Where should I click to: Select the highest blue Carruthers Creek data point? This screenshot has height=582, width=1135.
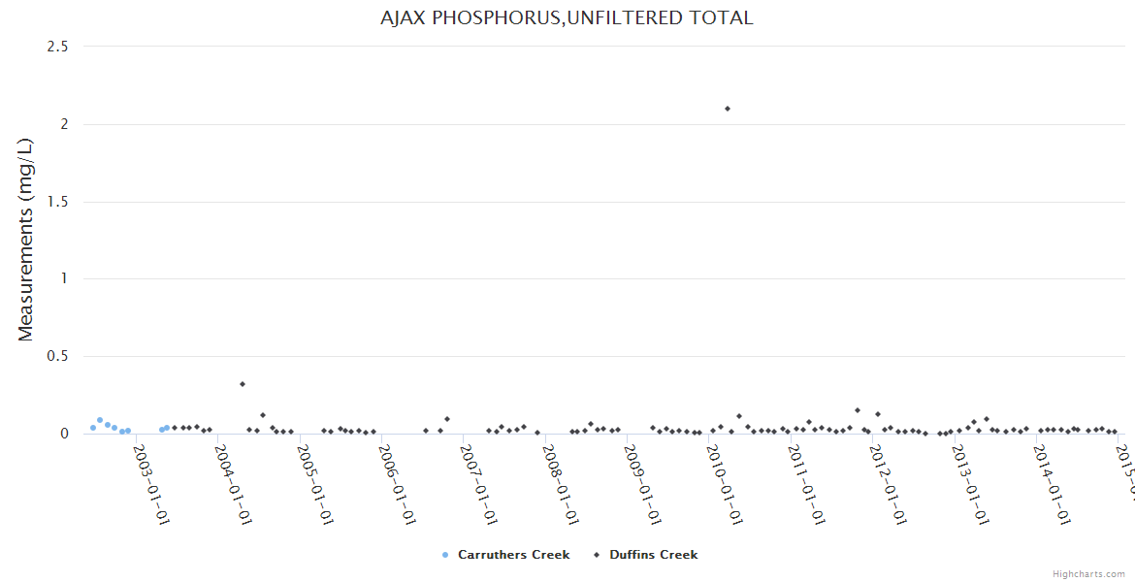[x=100, y=420]
